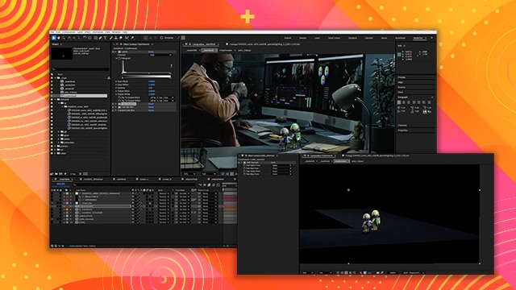Screen dimensions: 516x290
Task: Click Reset link for Levels effect
Action: (152, 52)
